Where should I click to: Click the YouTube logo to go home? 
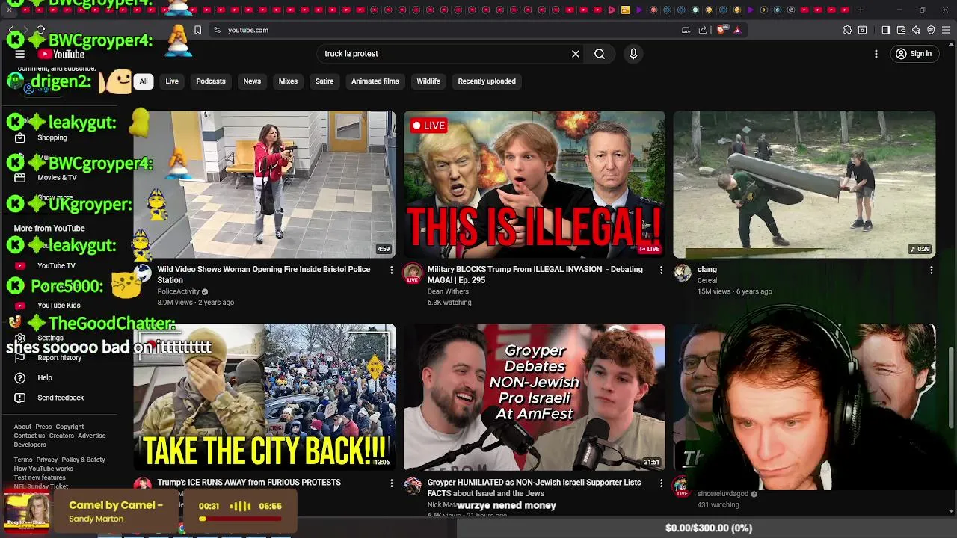click(x=61, y=54)
